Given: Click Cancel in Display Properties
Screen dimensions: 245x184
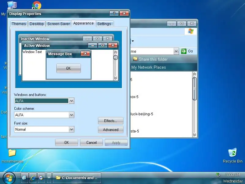Looking at the screenshot, I should pos(91,142).
